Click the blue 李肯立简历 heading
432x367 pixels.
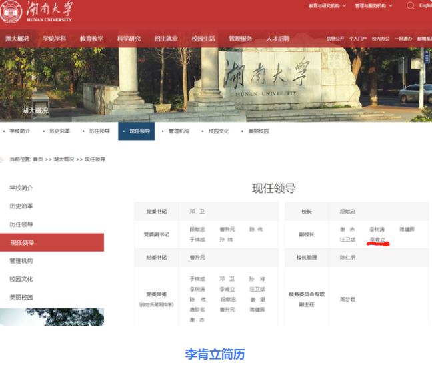(x=215, y=354)
